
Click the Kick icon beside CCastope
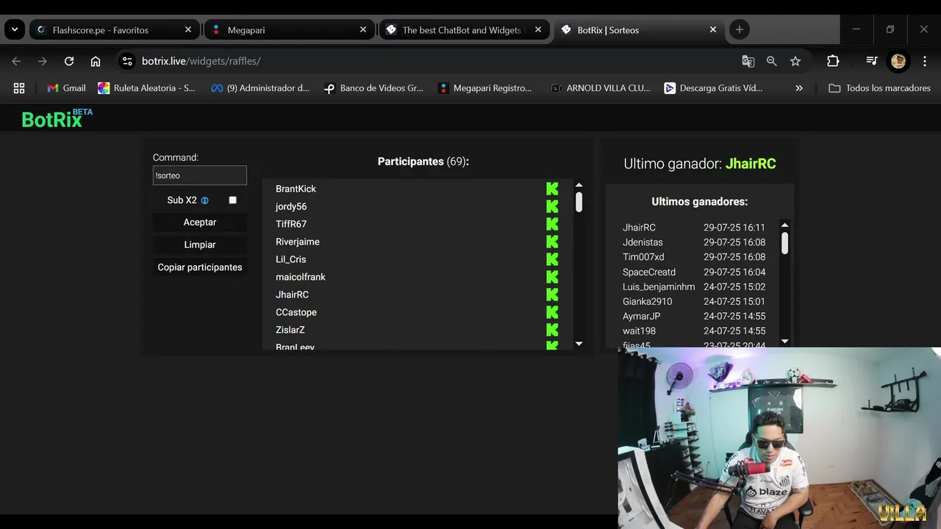tap(552, 312)
